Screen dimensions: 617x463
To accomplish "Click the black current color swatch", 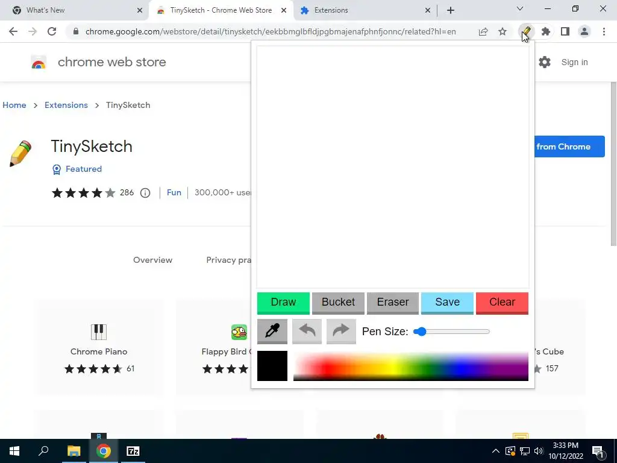I will pos(272,366).
